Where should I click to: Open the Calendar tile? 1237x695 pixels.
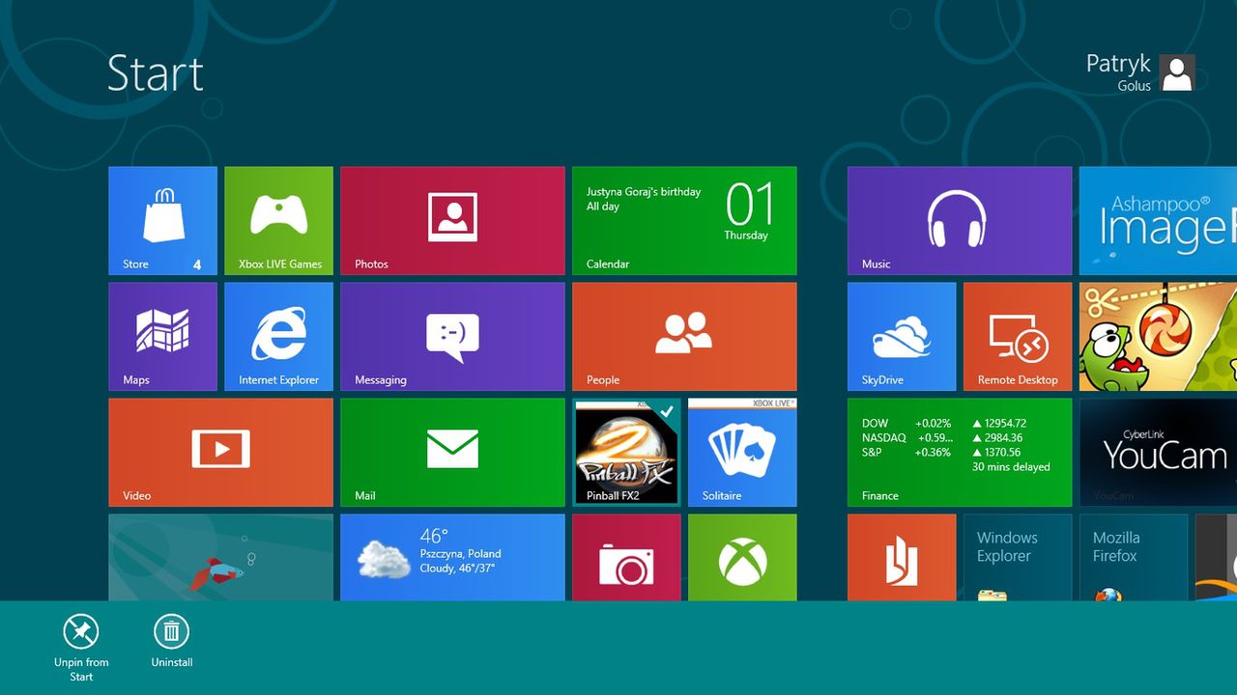(x=684, y=221)
